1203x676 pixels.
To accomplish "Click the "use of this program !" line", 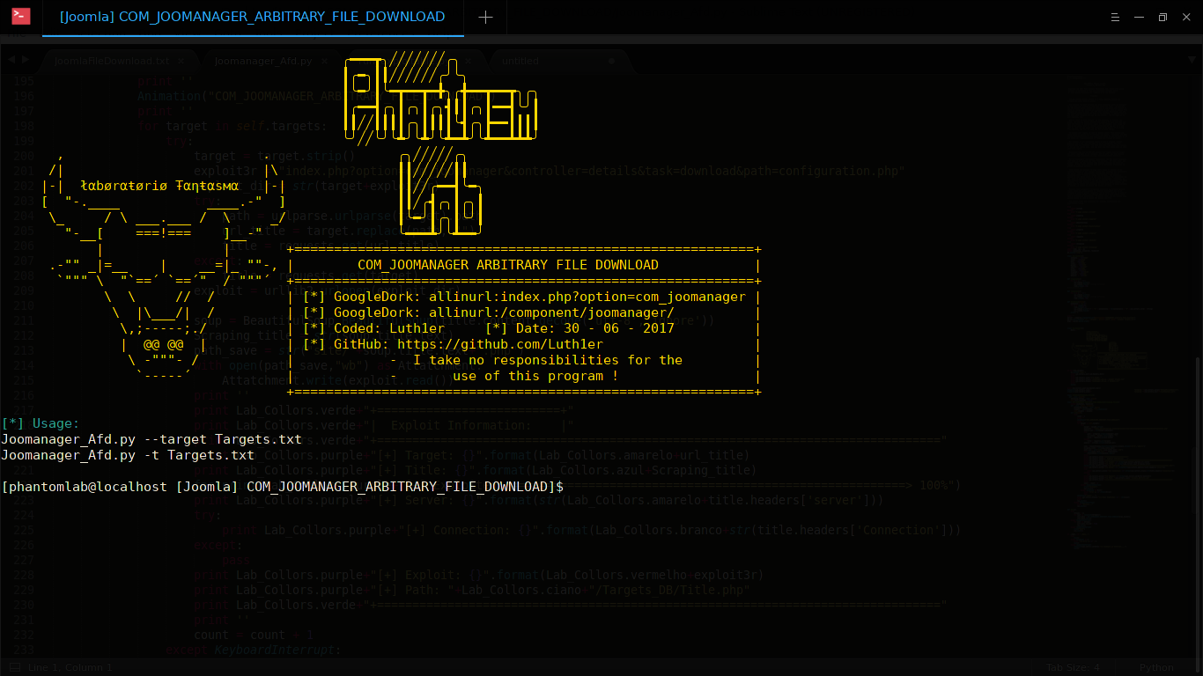I will point(536,376).
